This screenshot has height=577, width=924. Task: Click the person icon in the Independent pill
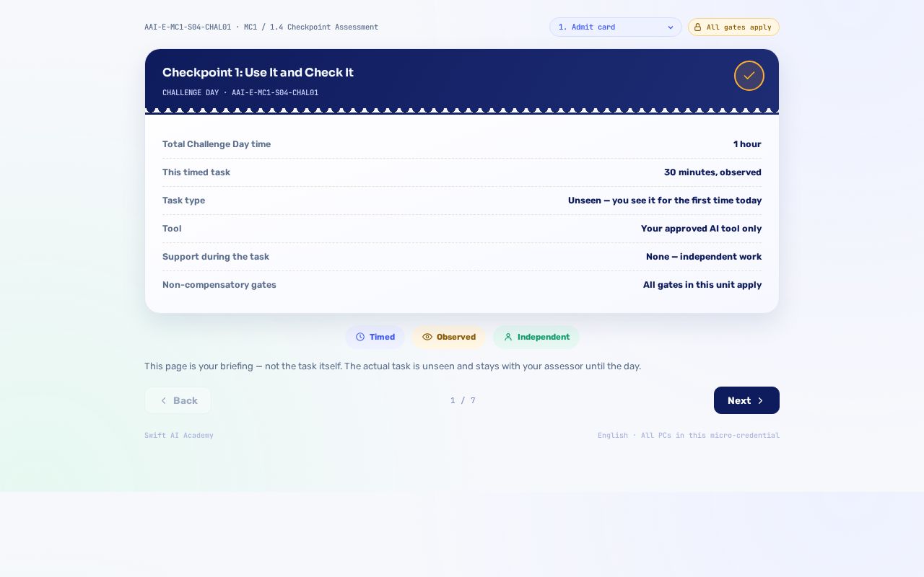508,337
